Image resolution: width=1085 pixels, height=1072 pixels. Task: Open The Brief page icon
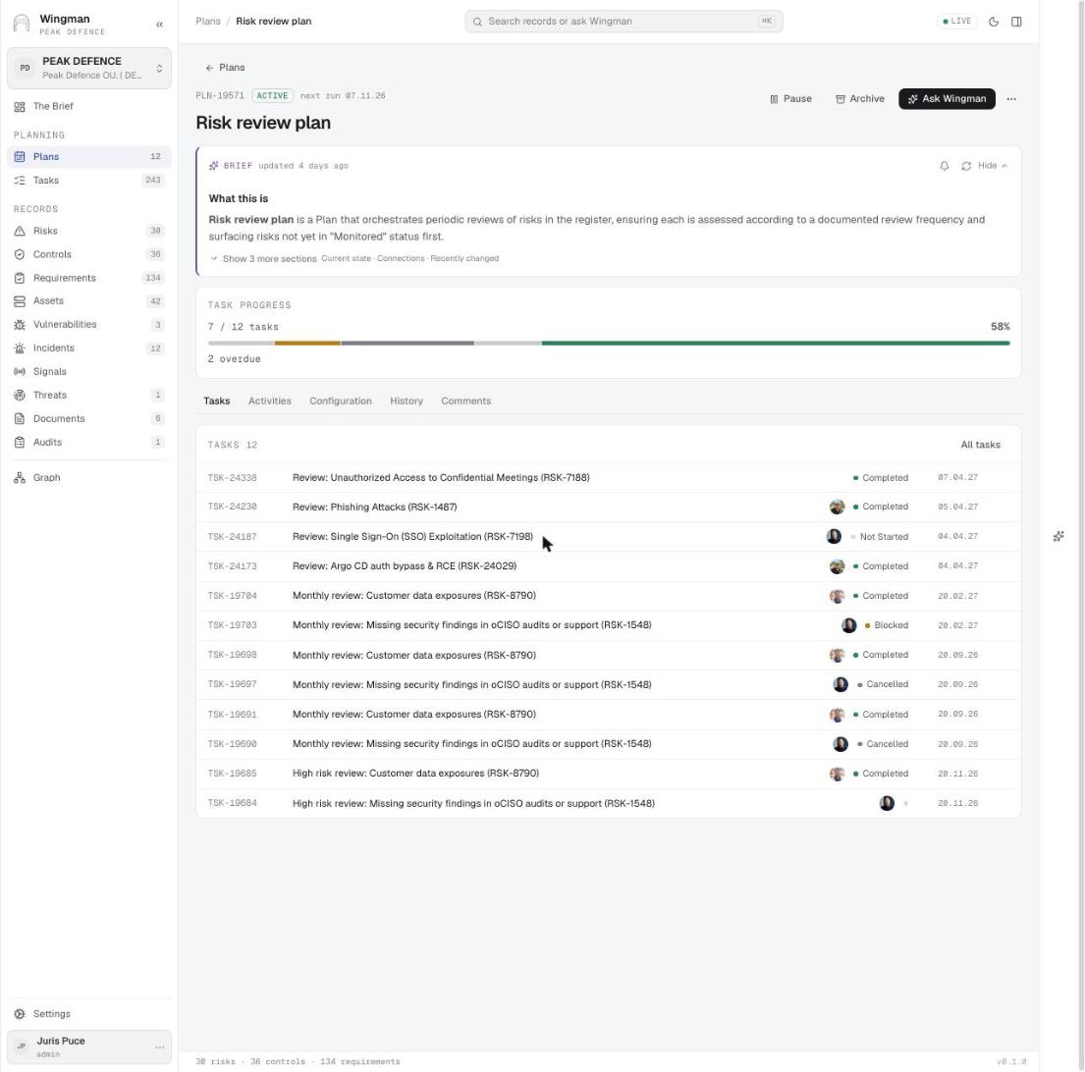pyautogui.click(x=20, y=106)
